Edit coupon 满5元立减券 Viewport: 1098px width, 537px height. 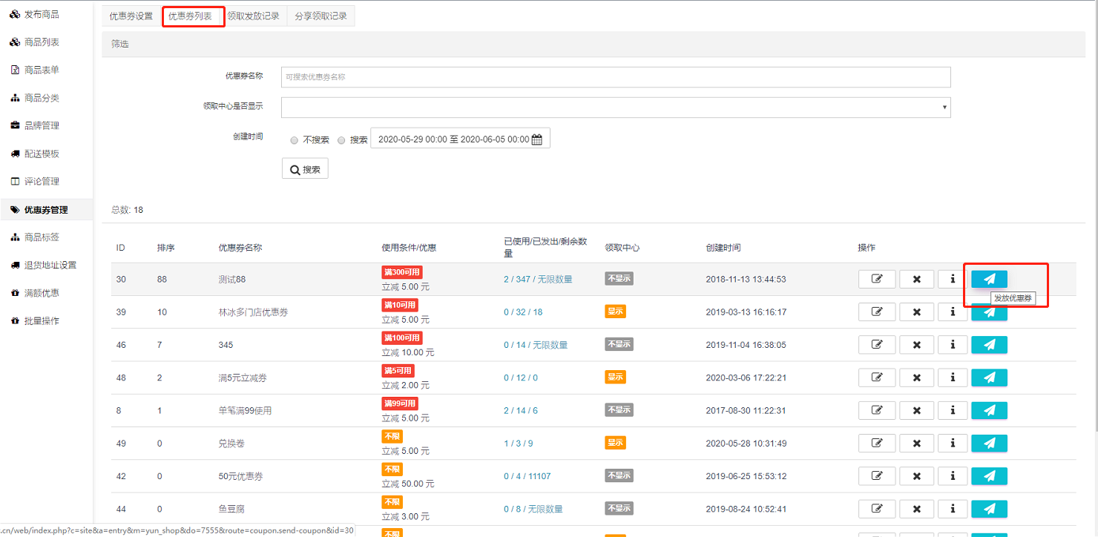pos(877,378)
